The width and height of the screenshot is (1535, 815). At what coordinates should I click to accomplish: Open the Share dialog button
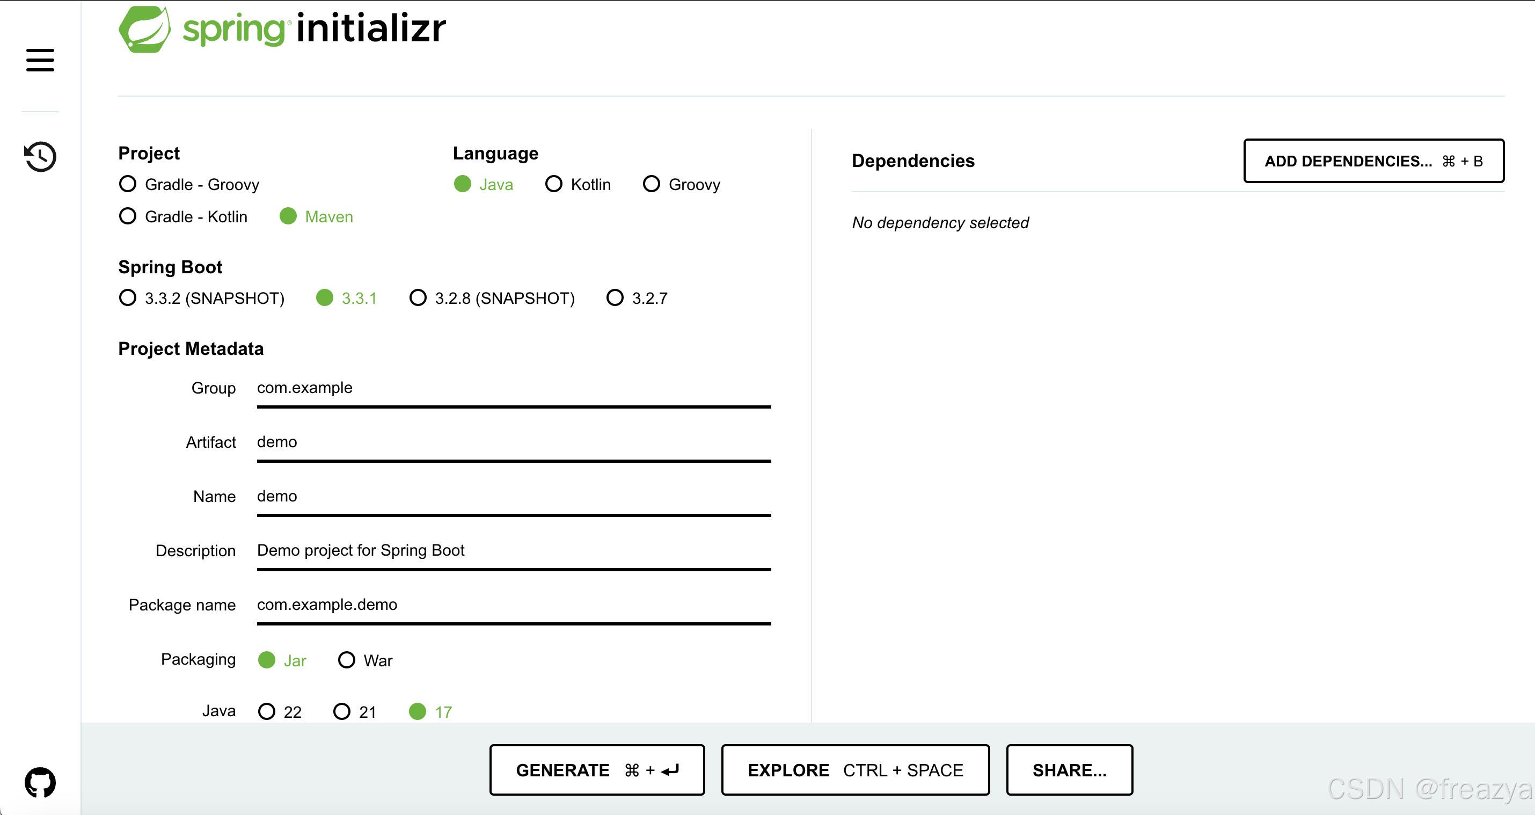tap(1069, 770)
